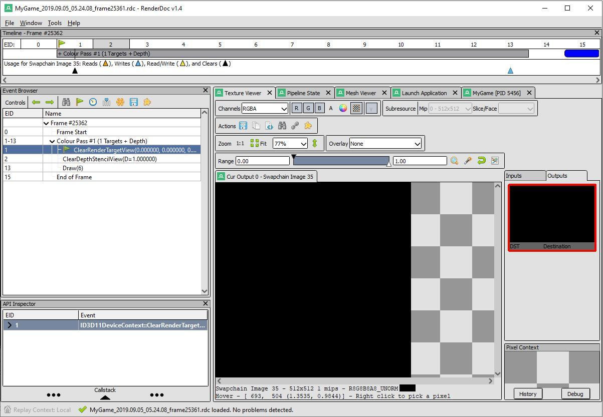The height and width of the screenshot is (417, 603).
Task: Click the green vertical flip arrow icon
Action: [315, 144]
